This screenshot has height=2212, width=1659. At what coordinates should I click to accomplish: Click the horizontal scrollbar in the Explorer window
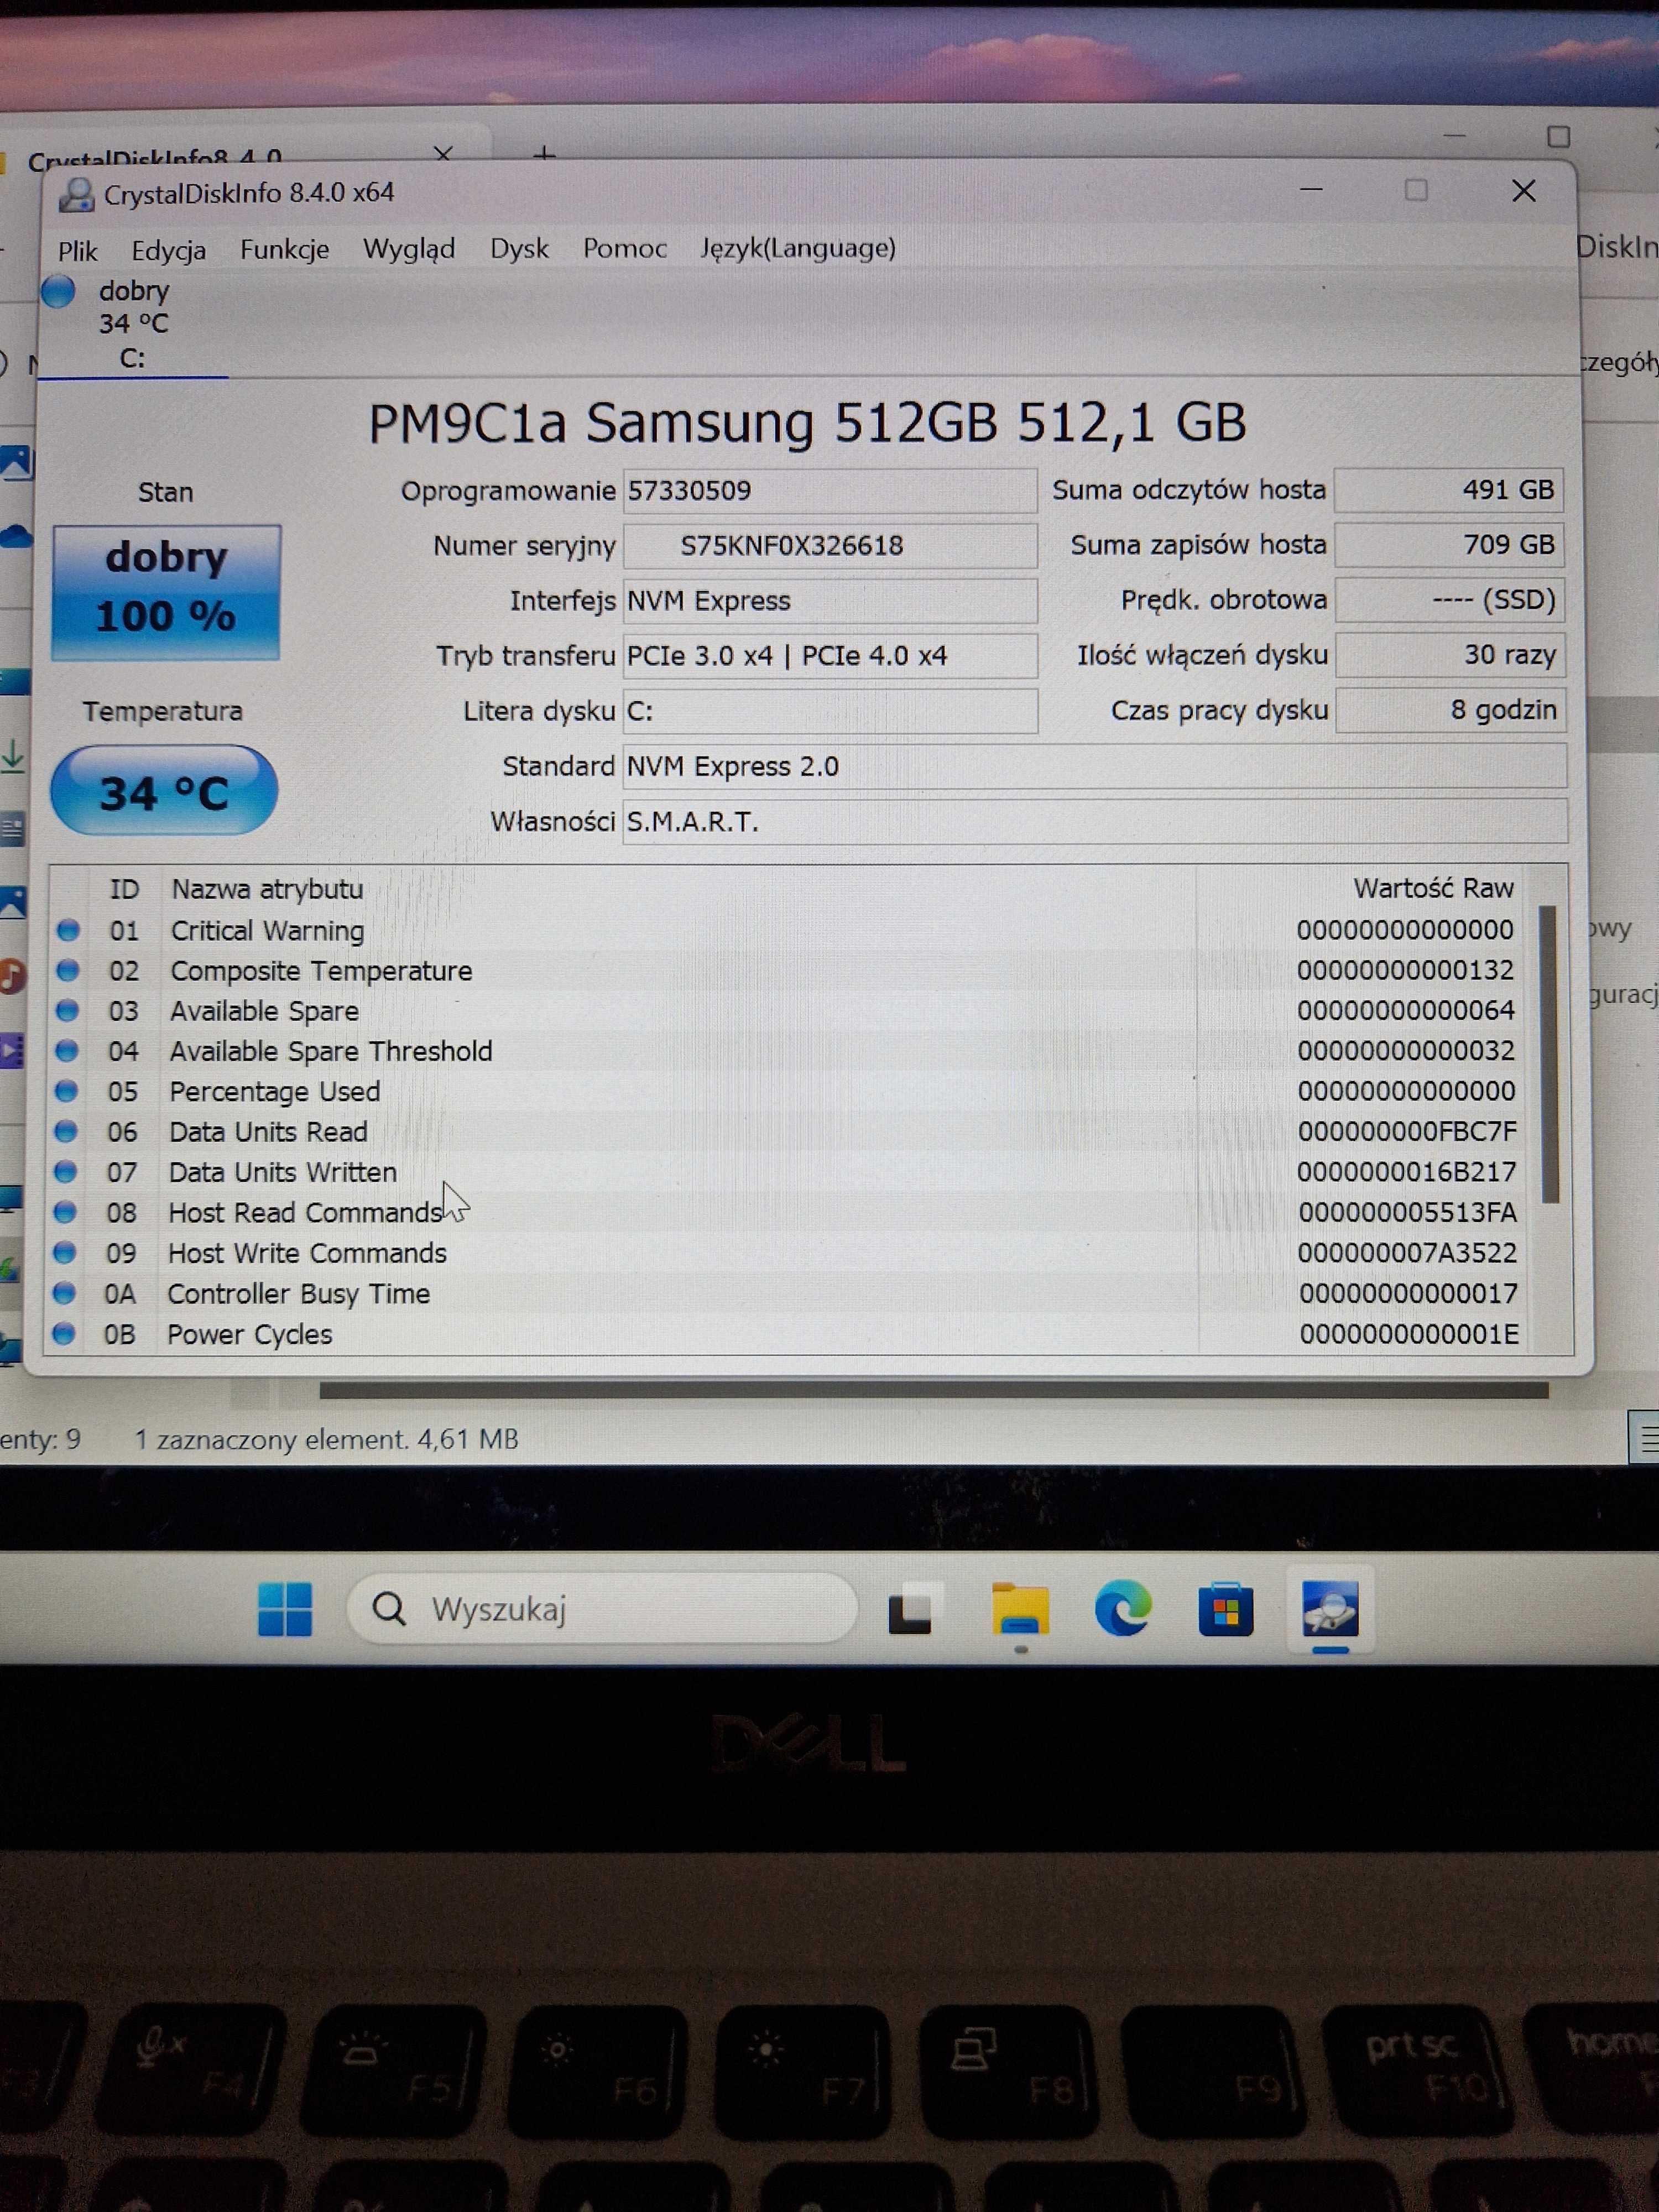click(934, 1390)
